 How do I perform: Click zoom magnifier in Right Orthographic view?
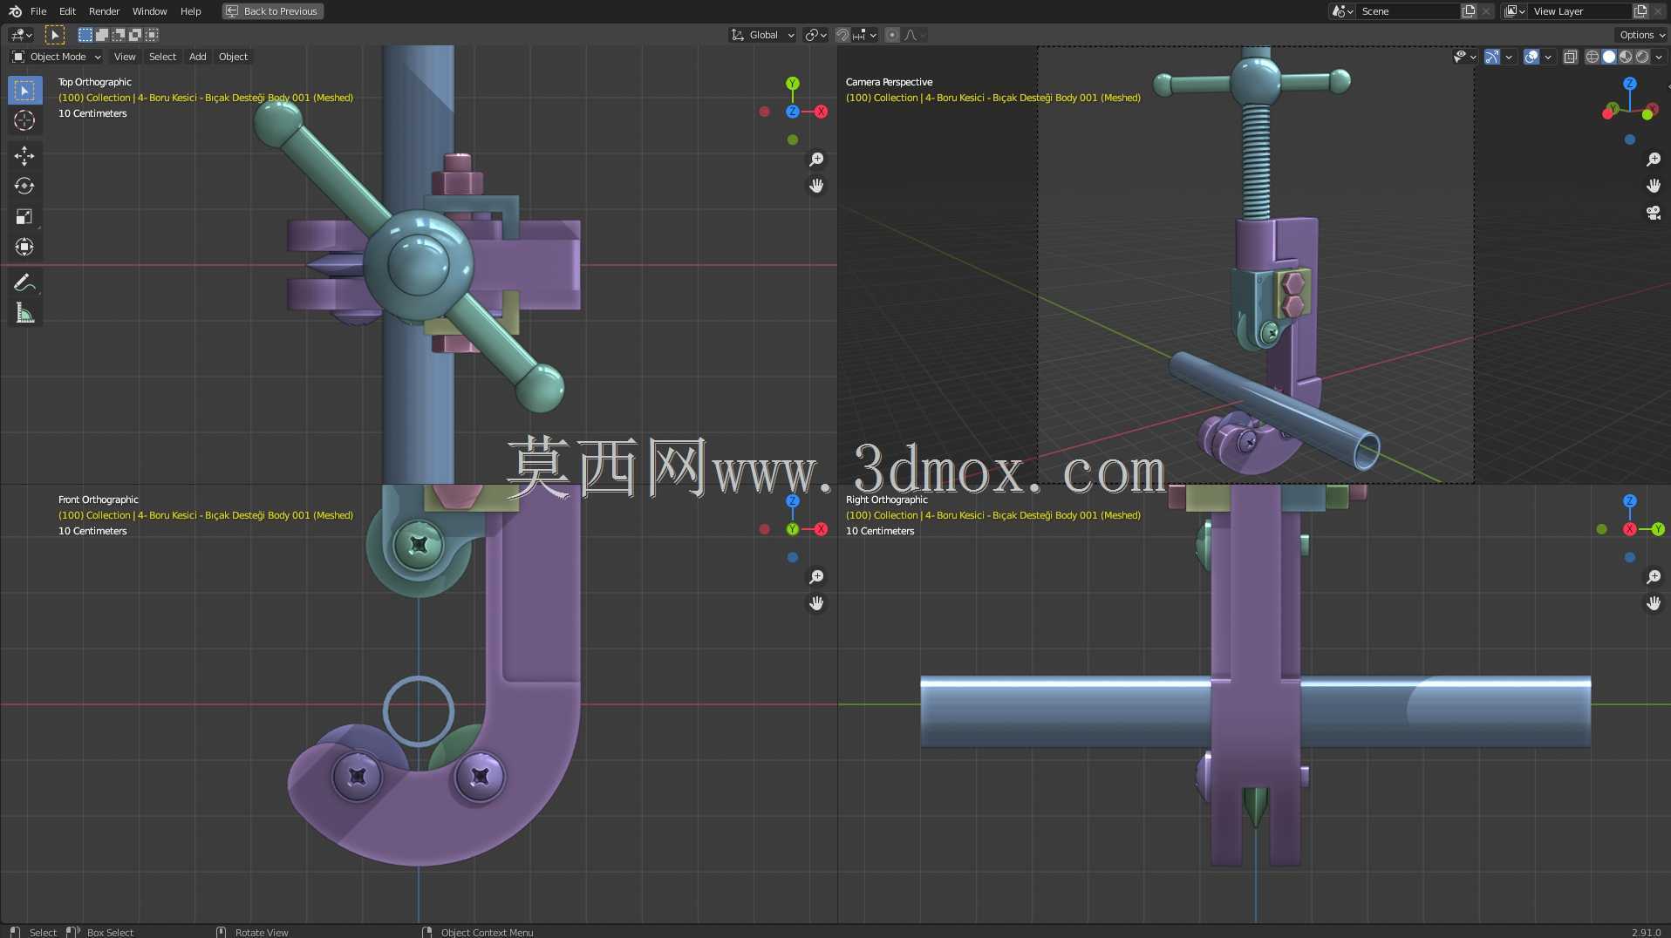1654,577
